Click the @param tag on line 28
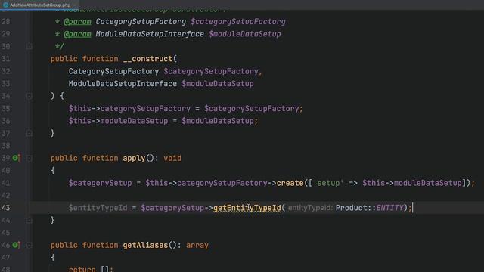Screen dimensions: 484x272 (77, 22)
